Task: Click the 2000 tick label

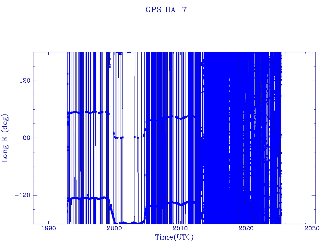Action: pyautogui.click(x=114, y=228)
